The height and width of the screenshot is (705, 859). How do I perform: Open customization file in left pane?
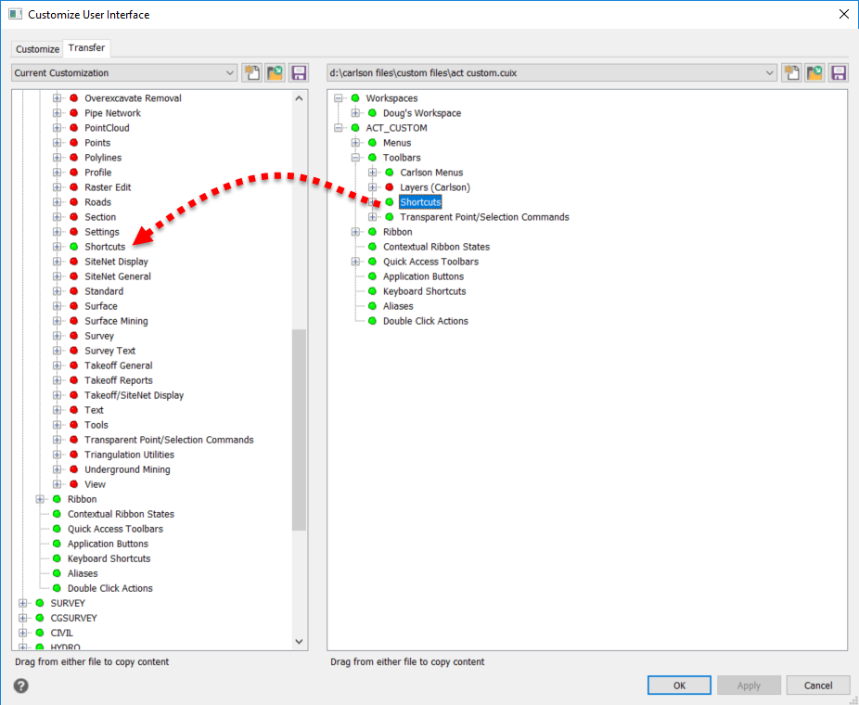pyautogui.click(x=275, y=73)
